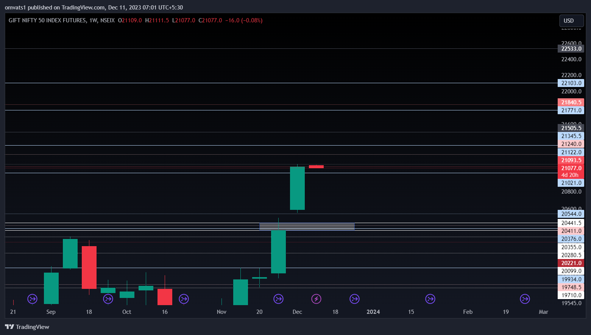Viewport: 591px width, 335px height.
Task: Click the rollover icon right of Oct 16
Action: click(x=184, y=299)
